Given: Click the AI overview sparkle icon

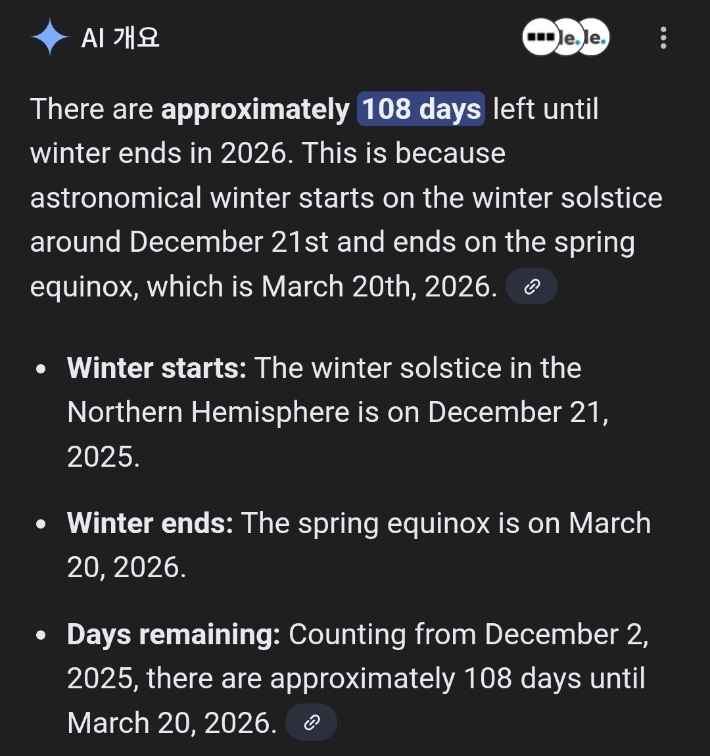Looking at the screenshot, I should coord(50,37).
